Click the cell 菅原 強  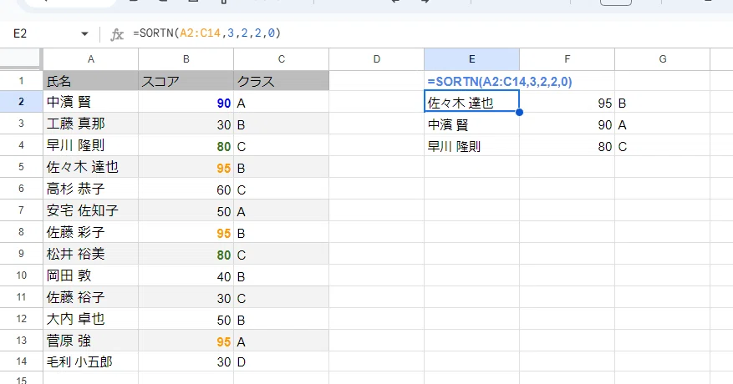click(91, 341)
